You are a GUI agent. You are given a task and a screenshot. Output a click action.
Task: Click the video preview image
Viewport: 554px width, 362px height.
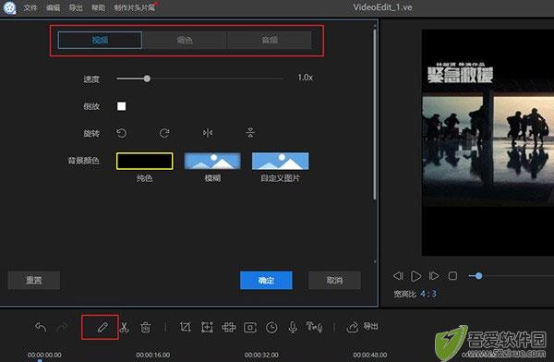point(488,142)
